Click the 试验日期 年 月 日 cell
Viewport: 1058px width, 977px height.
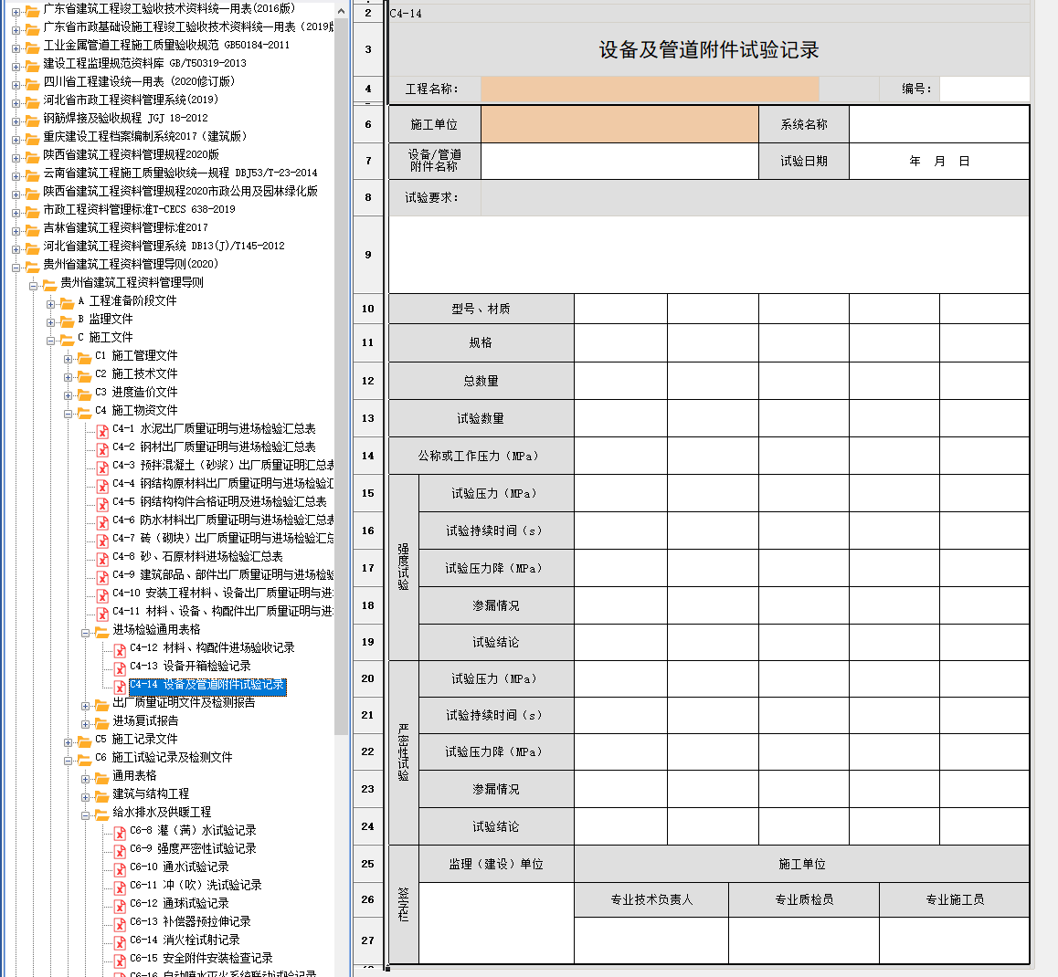tap(939, 161)
